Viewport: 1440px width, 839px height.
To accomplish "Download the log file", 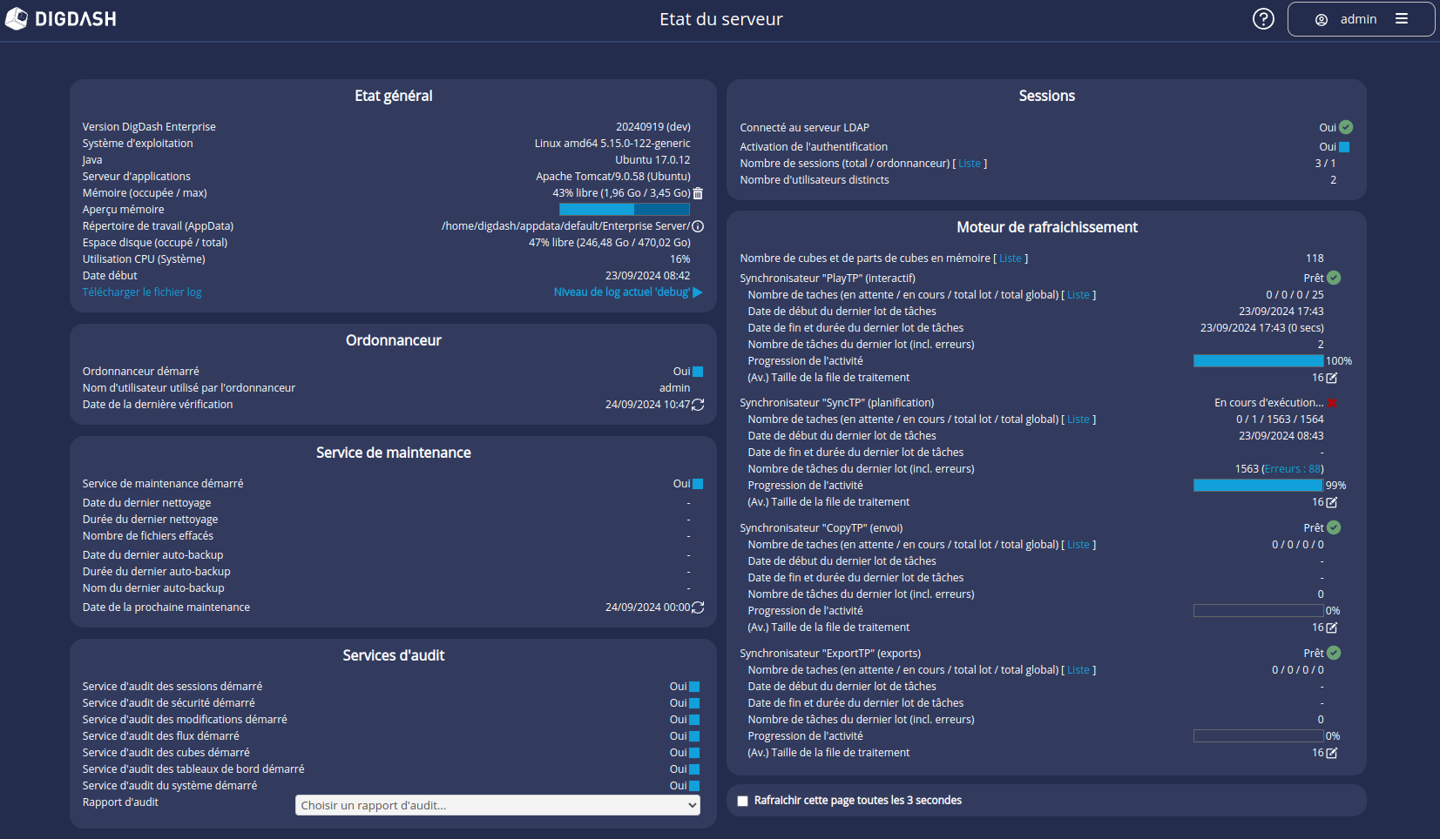I will tap(141, 292).
